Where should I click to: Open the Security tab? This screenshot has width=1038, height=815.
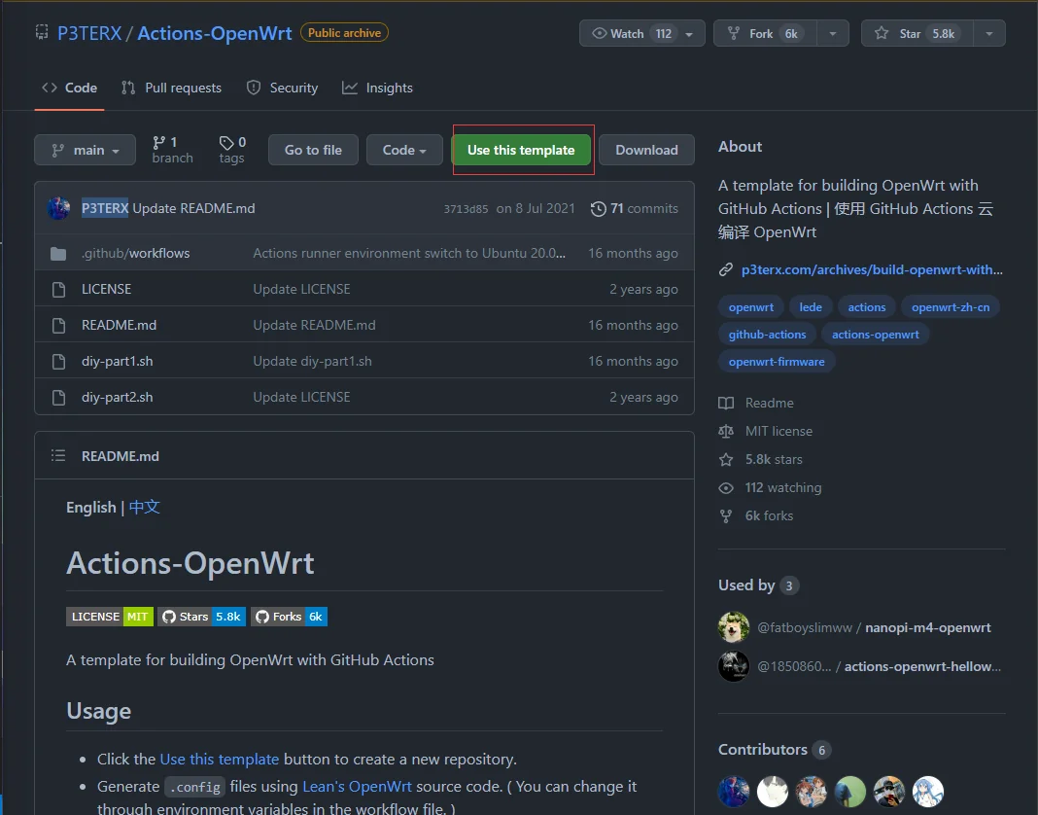(282, 89)
